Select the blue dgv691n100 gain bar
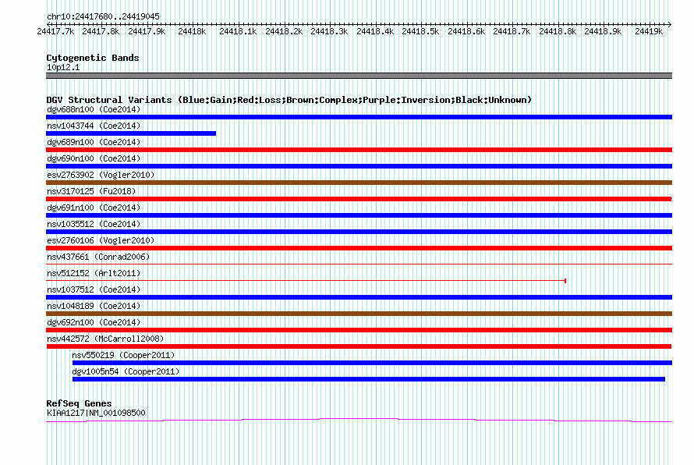The width and height of the screenshot is (694, 465). (359, 215)
